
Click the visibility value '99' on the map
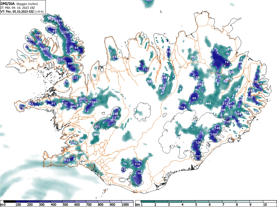point(194,98)
